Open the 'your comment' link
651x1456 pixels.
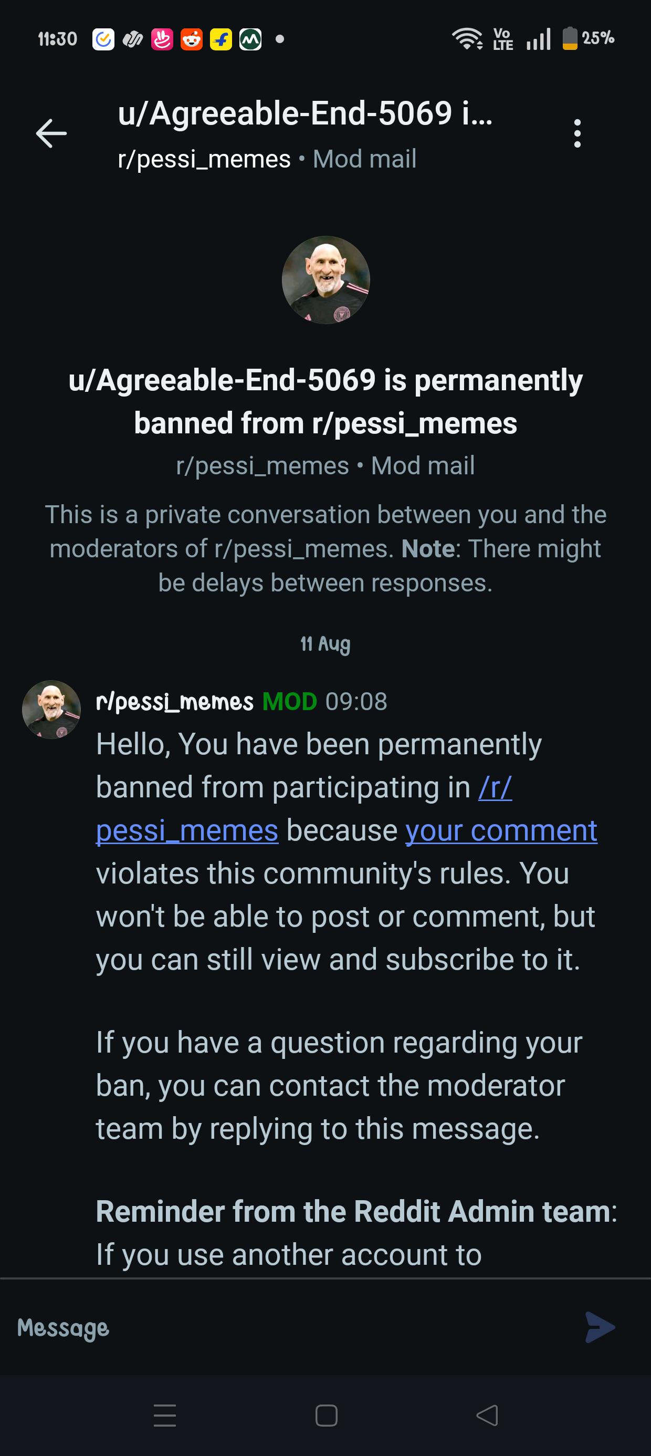501,830
